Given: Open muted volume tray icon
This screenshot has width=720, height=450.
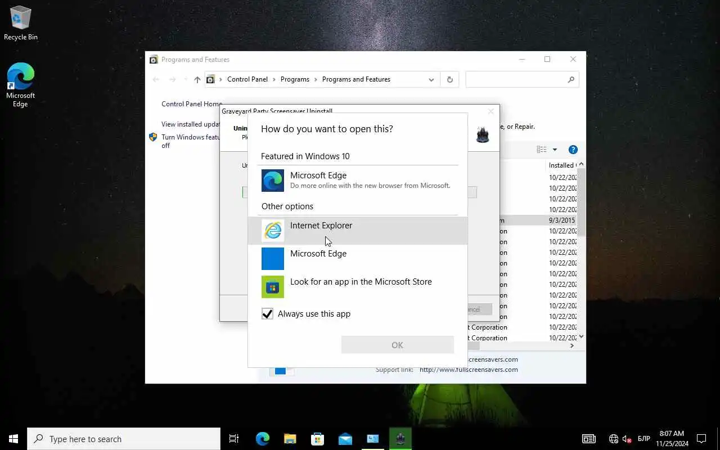Looking at the screenshot, I should 628,439.
